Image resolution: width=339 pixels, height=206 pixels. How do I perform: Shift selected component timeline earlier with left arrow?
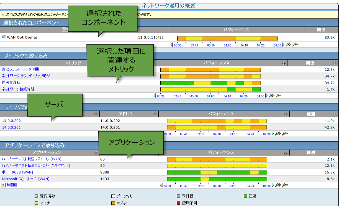172,45
